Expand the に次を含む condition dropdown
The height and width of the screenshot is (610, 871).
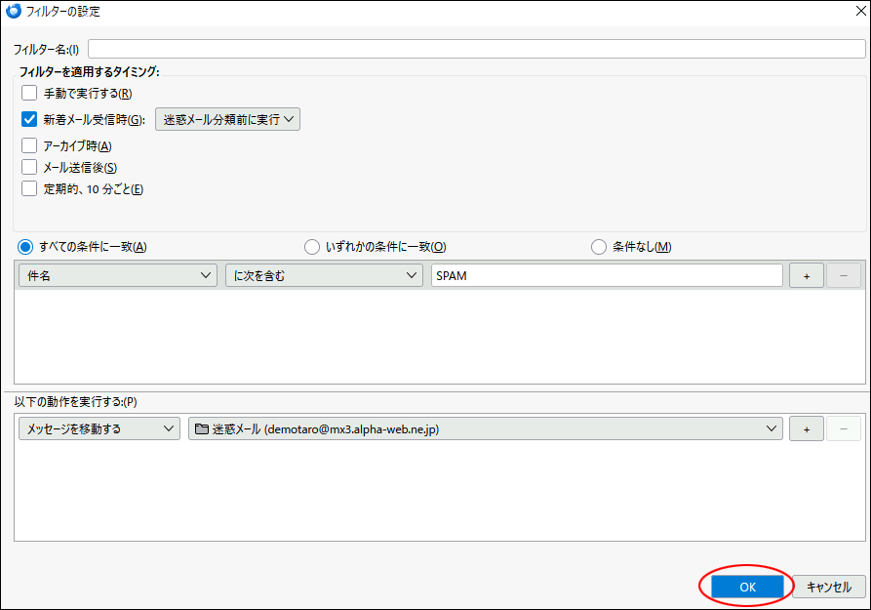tap(324, 276)
